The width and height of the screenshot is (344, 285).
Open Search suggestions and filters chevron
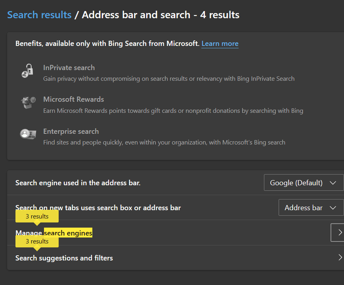pyautogui.click(x=340, y=257)
